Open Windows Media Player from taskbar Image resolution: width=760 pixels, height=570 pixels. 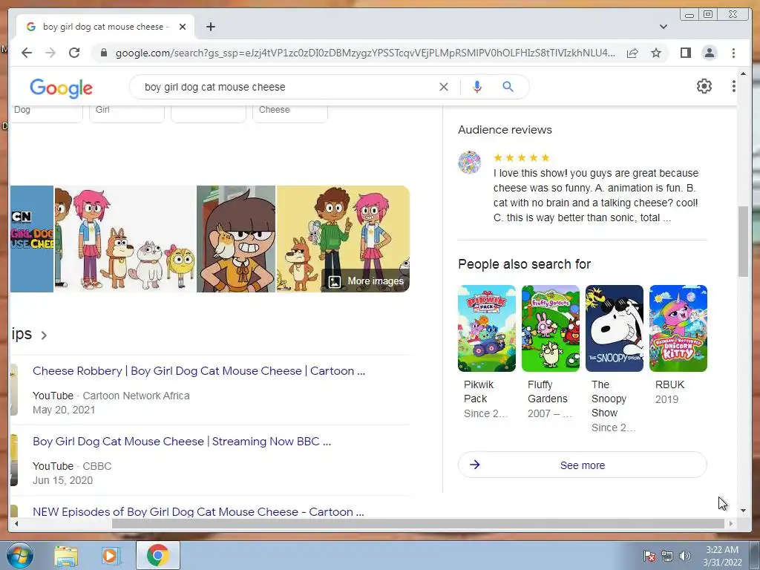coord(111,555)
